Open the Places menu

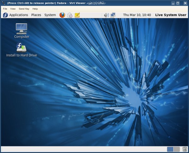tap(36, 15)
